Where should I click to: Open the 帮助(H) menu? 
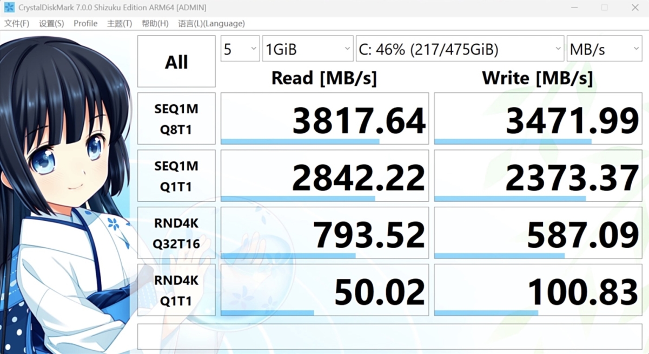click(x=155, y=23)
